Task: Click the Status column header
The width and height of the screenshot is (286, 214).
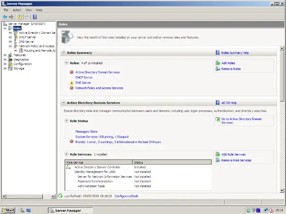Action: [x=172, y=162]
